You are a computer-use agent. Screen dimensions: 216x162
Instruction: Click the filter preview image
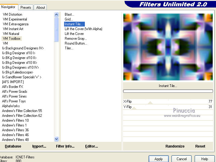click(168, 47)
